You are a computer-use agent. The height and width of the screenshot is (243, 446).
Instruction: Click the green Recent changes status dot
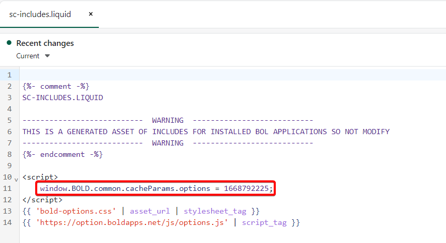click(x=9, y=43)
